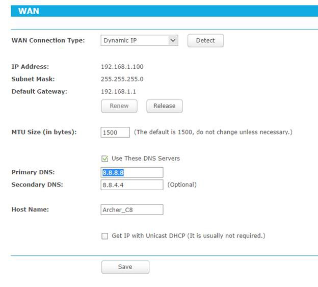318x287 pixels.
Task: Enable Get IP with Unicast DHCP checkbox
Action: point(104,236)
